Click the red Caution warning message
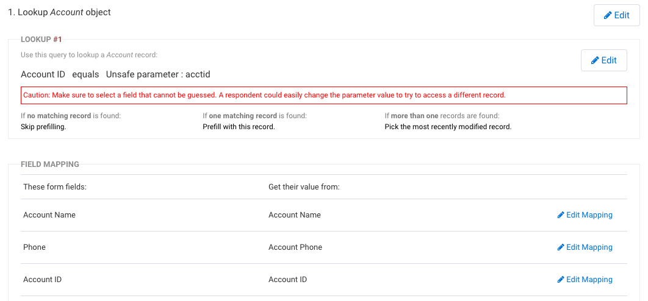Screen dimensions: 648x301 click(x=324, y=96)
